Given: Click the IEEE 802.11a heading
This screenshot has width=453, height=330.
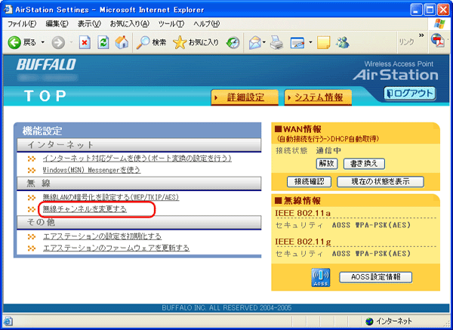Looking at the screenshot, I should (303, 213).
